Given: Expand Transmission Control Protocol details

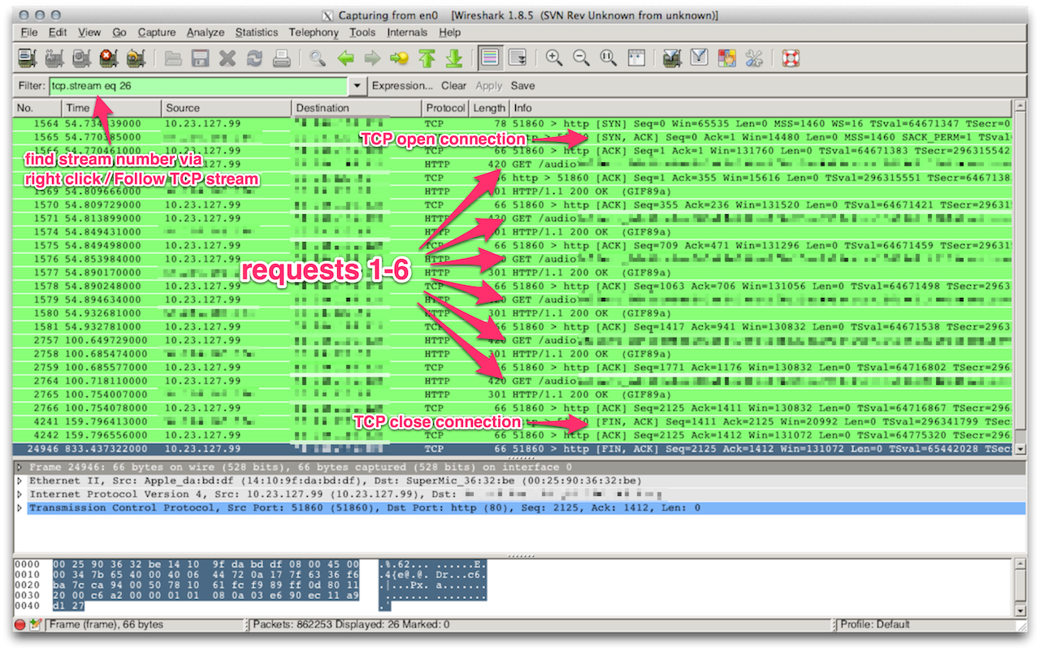Looking at the screenshot, I should 20,508.
